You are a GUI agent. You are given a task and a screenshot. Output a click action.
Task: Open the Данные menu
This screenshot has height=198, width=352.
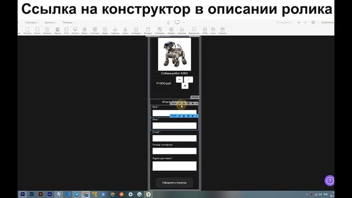pos(50,23)
